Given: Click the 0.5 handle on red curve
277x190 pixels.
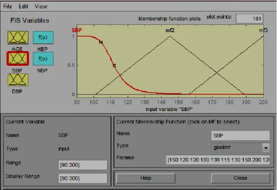Looking at the screenshot, I should click(x=114, y=65).
